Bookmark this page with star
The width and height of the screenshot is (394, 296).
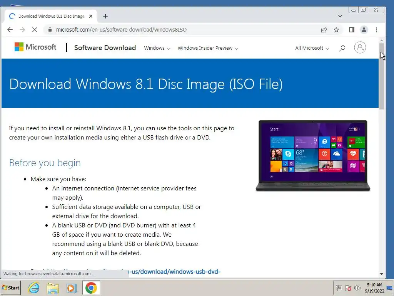click(x=336, y=30)
